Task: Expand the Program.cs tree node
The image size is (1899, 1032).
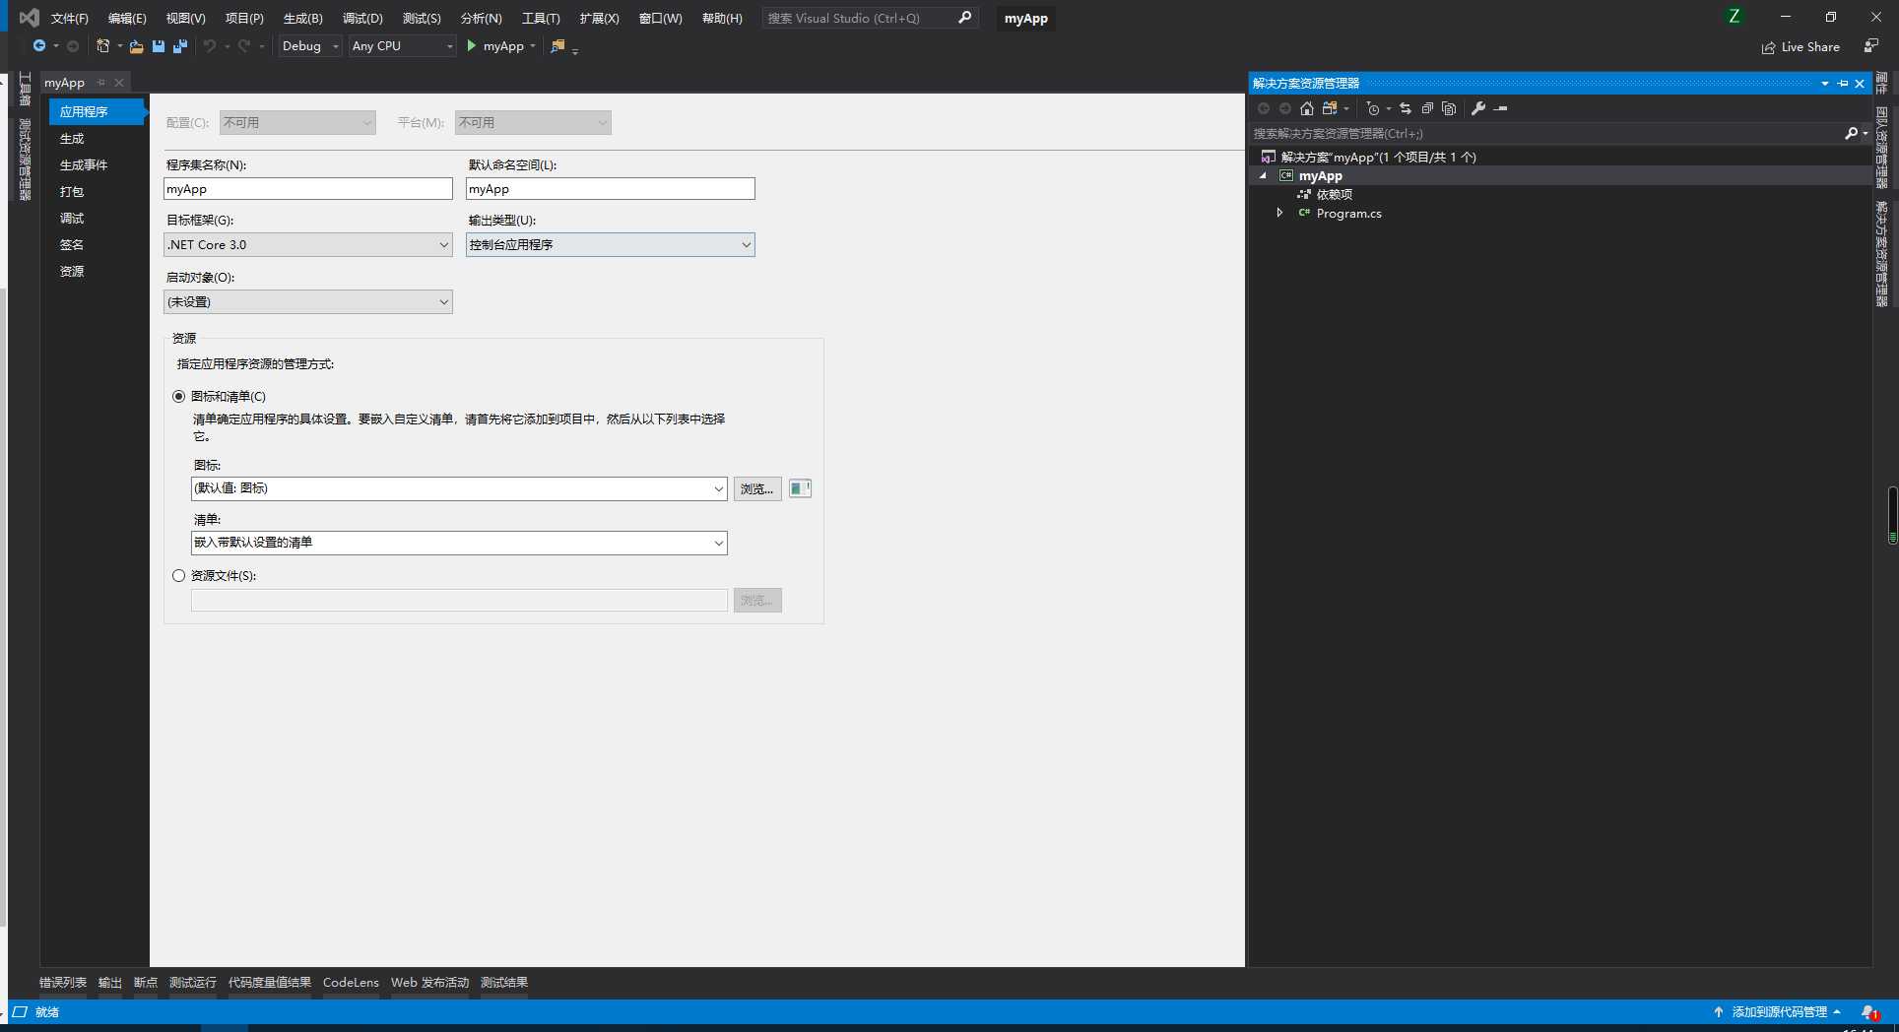Action: point(1279,213)
